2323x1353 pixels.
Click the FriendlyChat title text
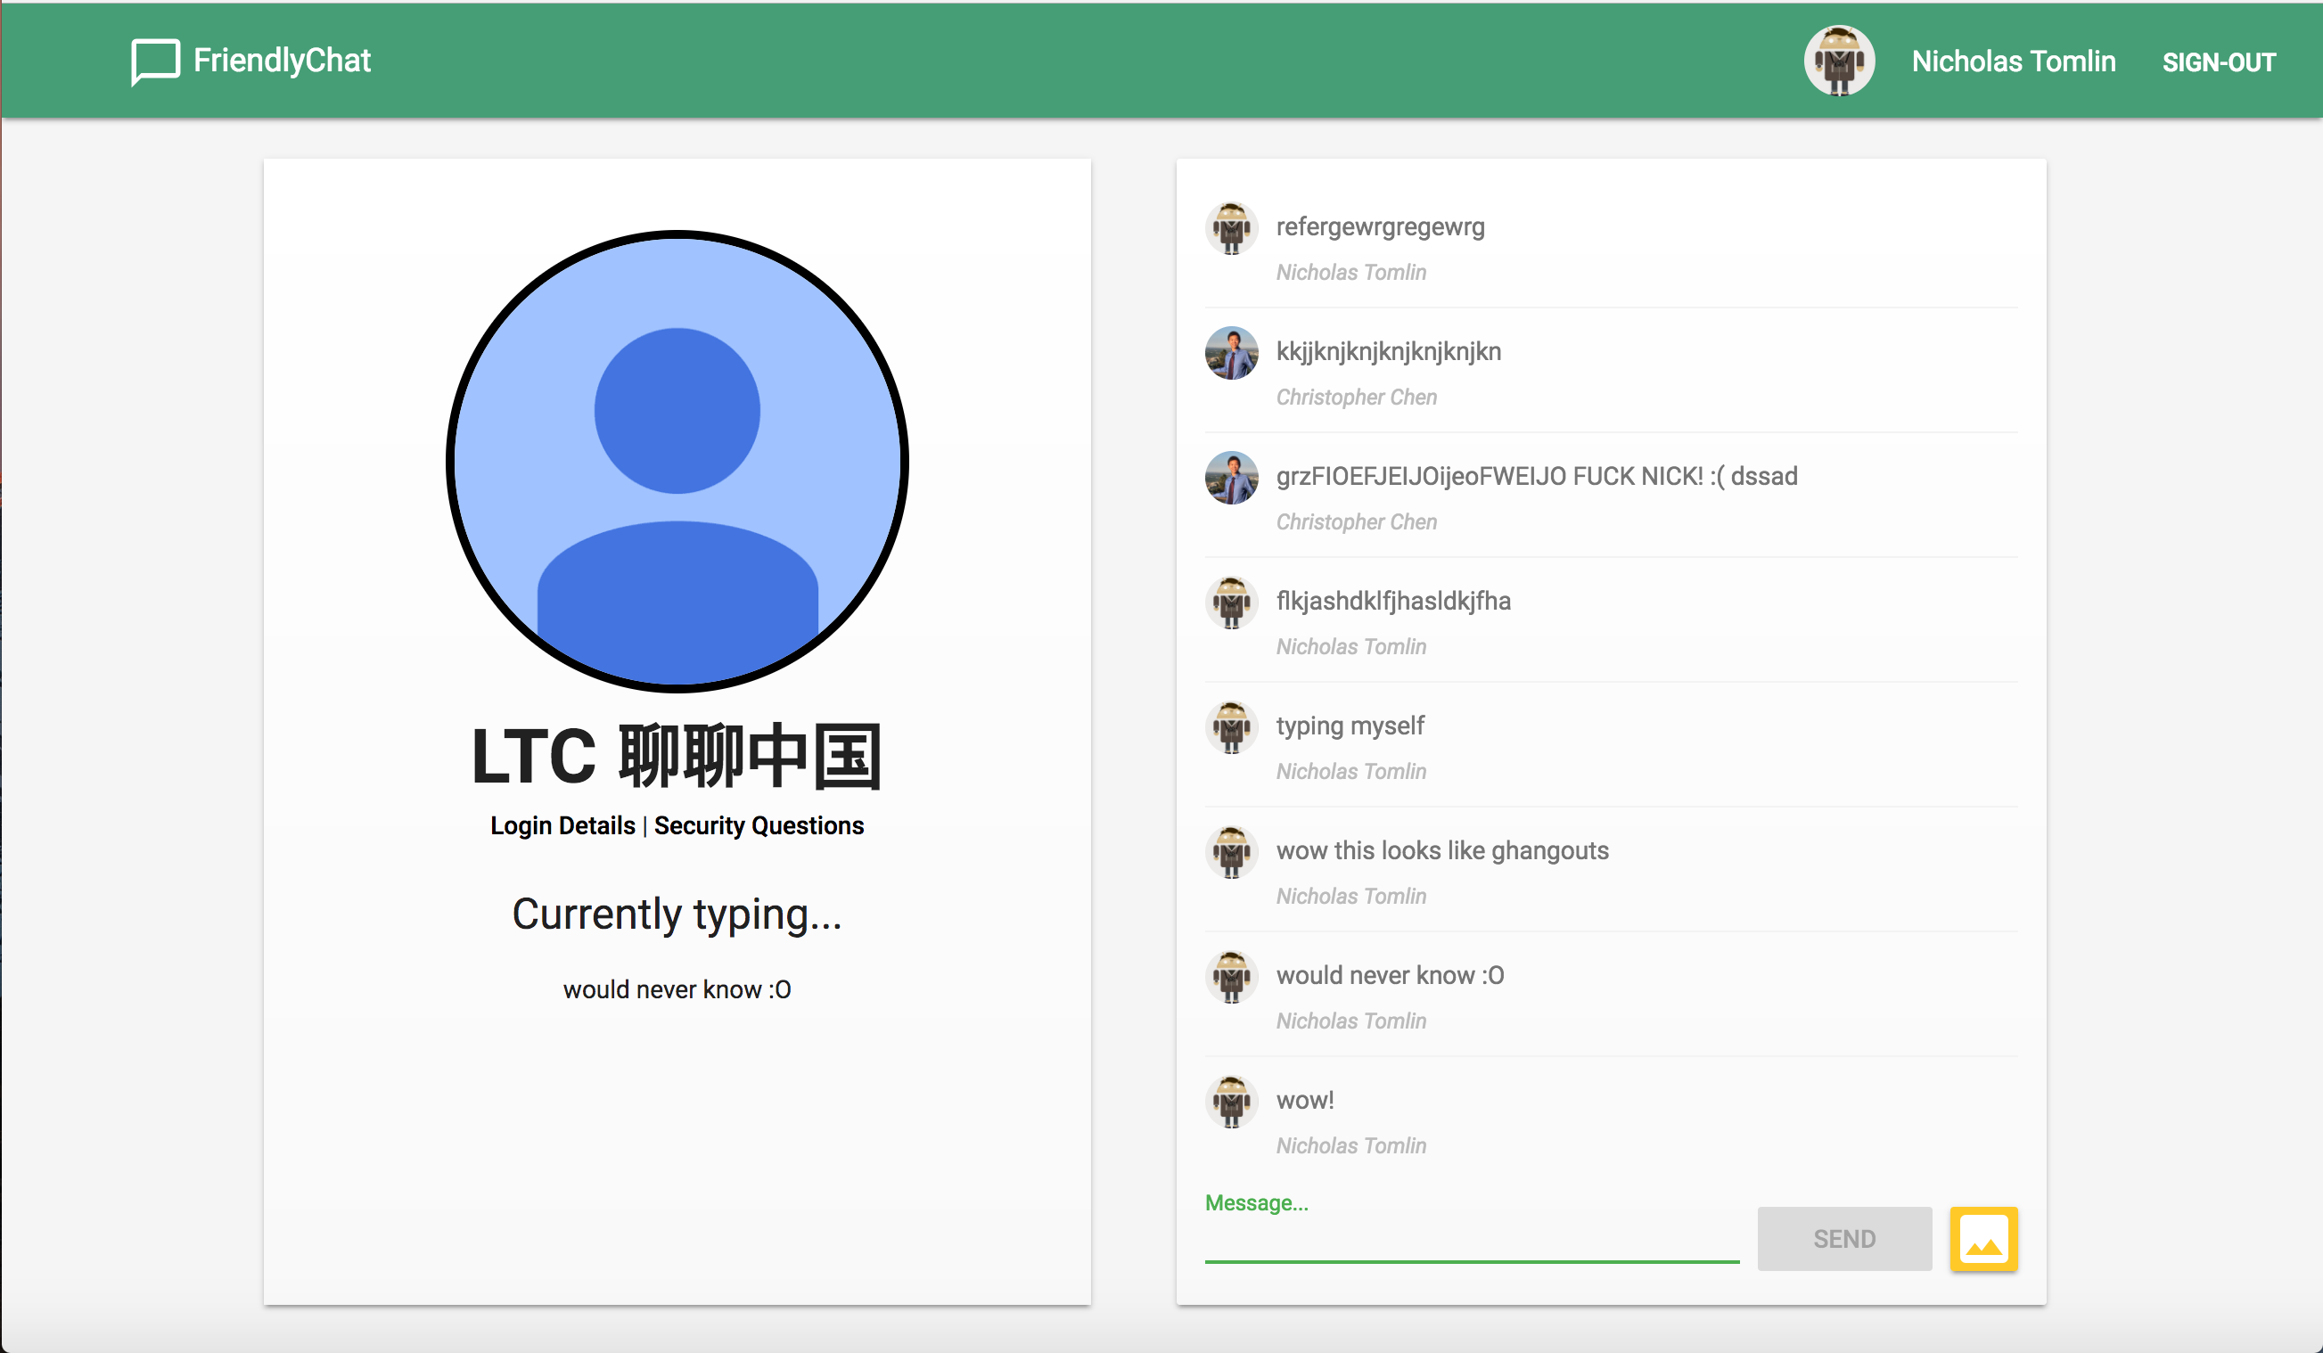(x=281, y=61)
